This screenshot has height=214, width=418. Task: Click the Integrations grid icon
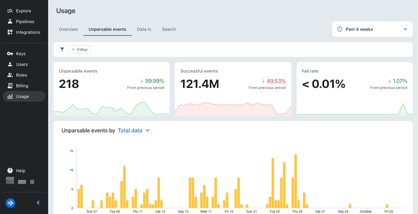(10, 32)
